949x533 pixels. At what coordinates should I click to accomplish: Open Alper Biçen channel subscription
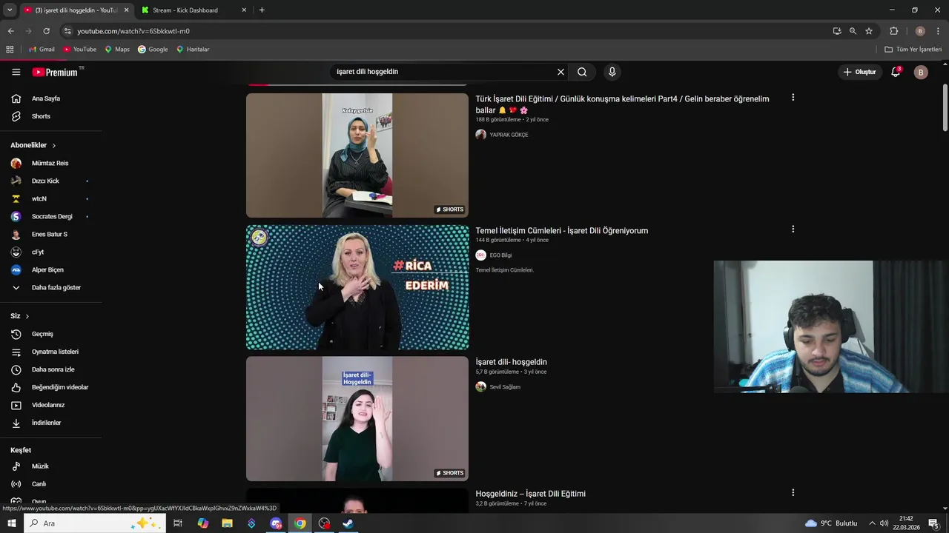click(47, 269)
